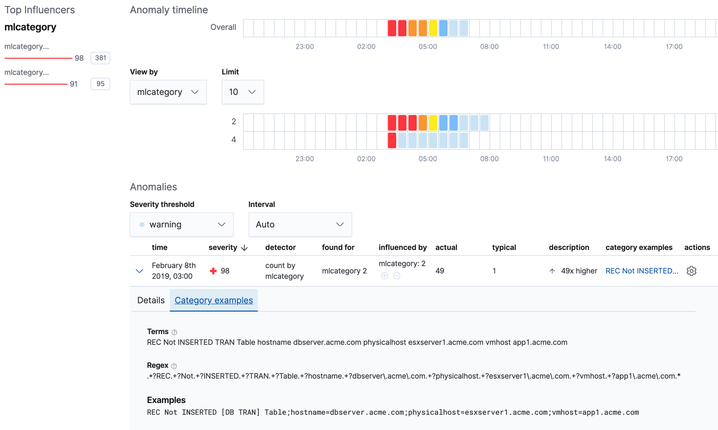Click the 381 badge for the top influencer
Screen dimensions: 718x430
(x=100, y=58)
